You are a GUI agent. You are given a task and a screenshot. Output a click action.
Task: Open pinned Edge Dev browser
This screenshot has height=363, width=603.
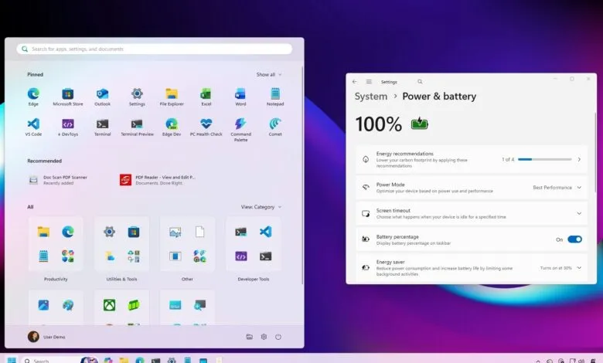pos(172,127)
